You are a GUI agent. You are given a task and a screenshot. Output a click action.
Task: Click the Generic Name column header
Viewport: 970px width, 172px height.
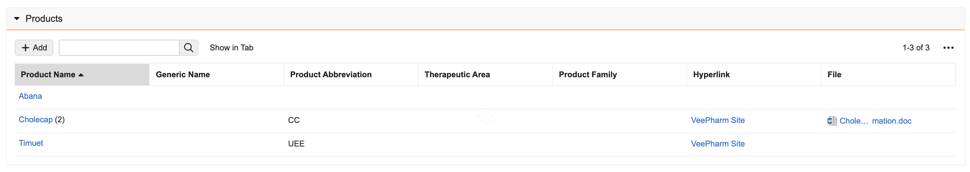(183, 75)
